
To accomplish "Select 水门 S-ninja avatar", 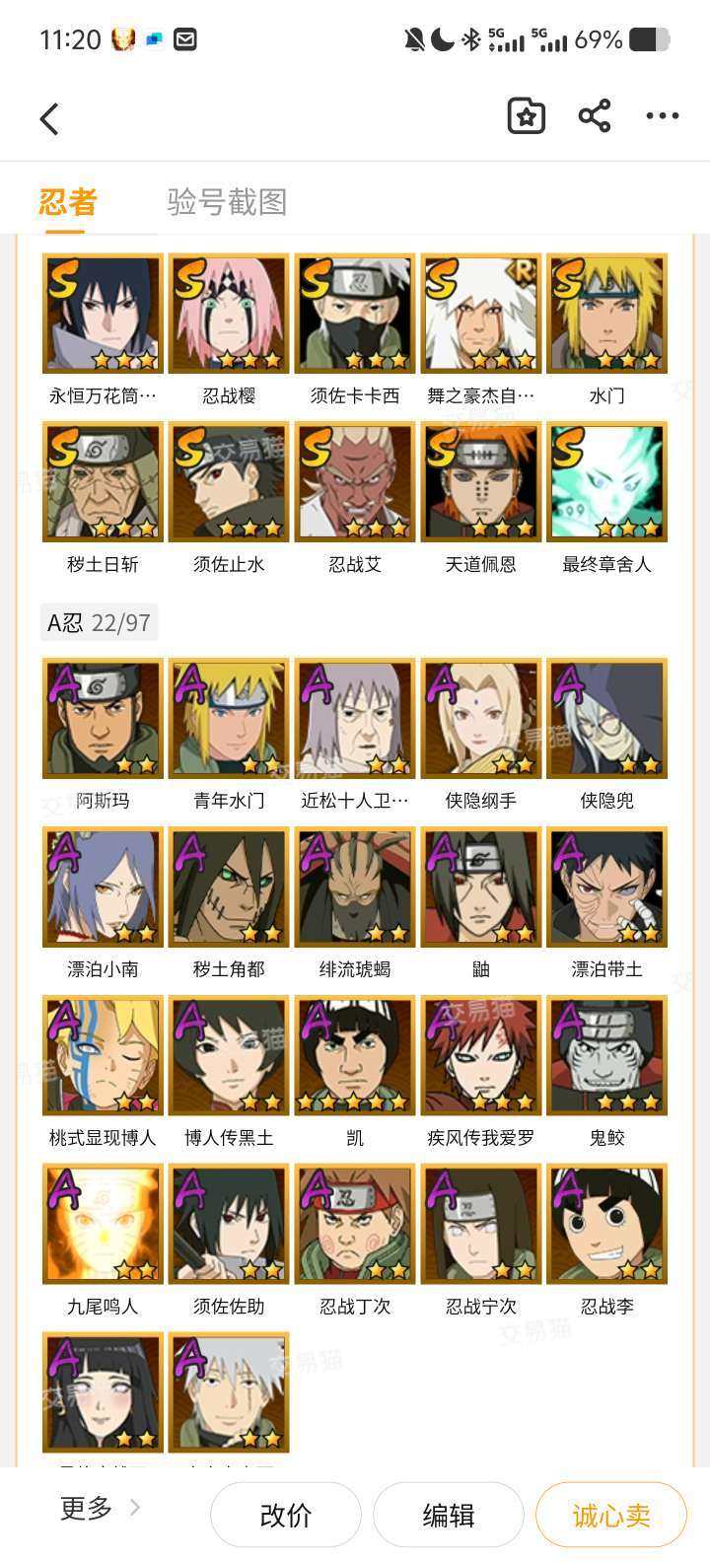I will coord(607,314).
